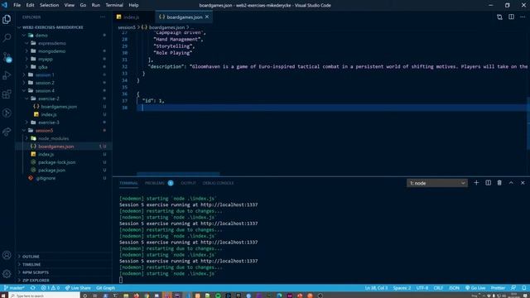Click the master branch indicator
The width and height of the screenshot is (530, 298).
coord(14,288)
